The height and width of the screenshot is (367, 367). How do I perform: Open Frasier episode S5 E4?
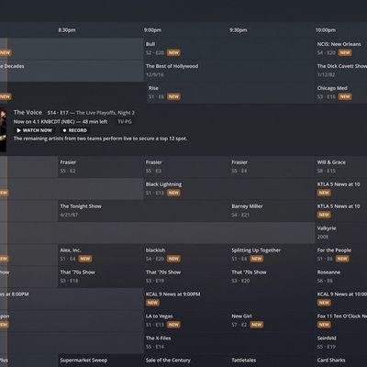(x=272, y=167)
